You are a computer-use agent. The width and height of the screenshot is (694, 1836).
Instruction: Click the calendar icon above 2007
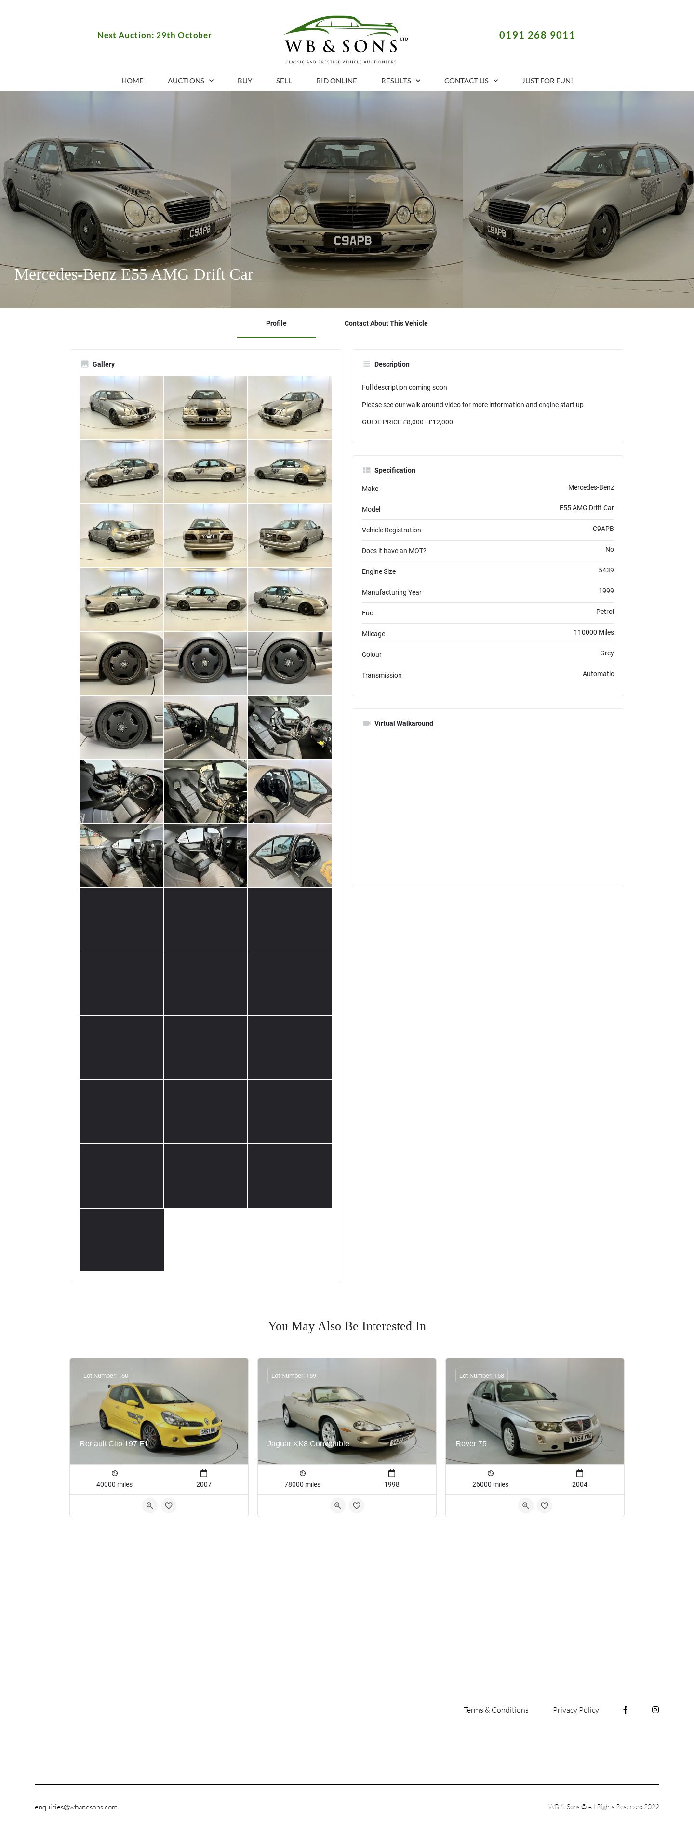204,1473
